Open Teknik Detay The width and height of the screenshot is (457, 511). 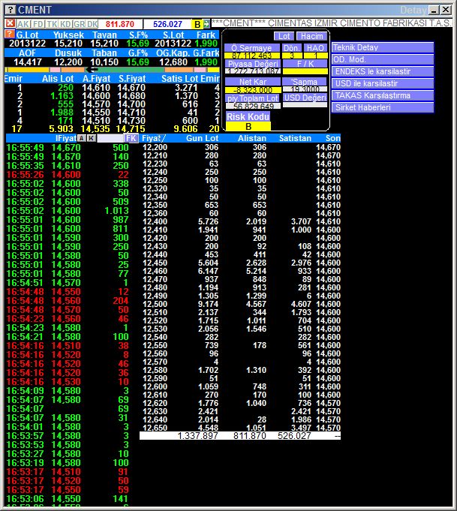coord(383,47)
